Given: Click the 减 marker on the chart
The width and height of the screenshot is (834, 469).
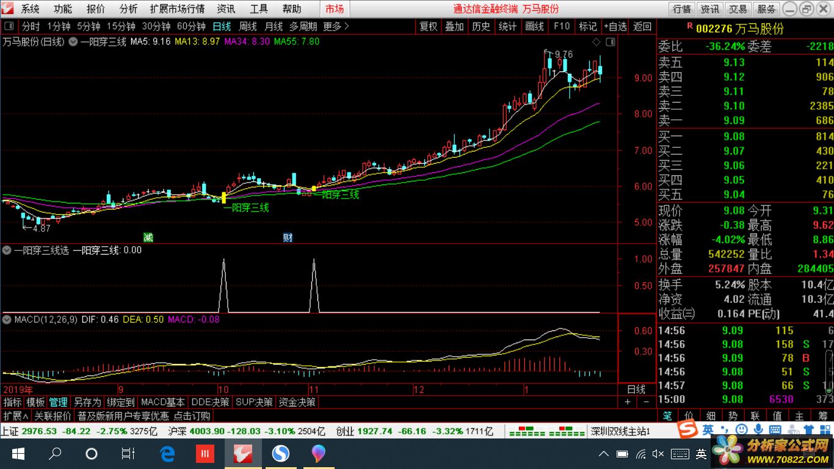Looking at the screenshot, I should 148,237.
